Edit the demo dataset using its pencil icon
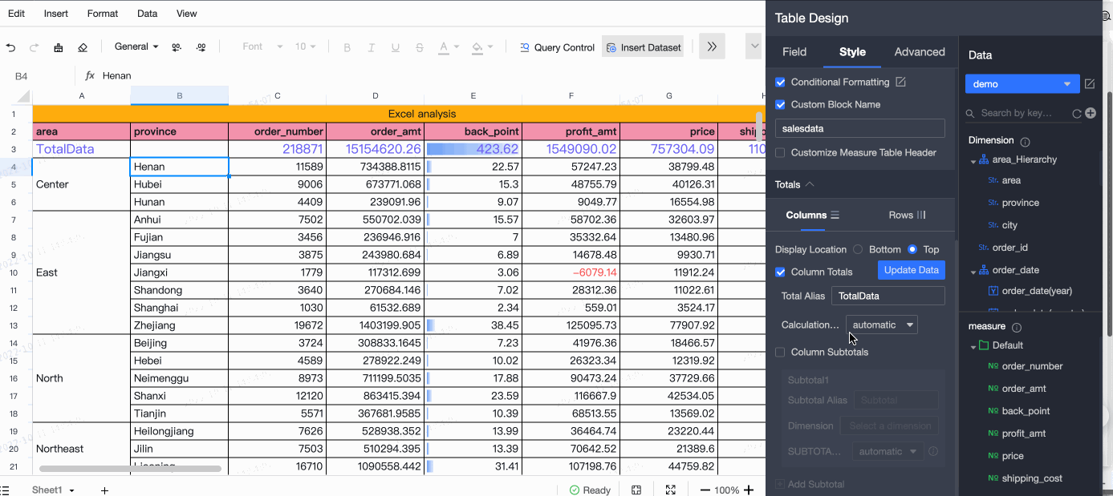The image size is (1113, 496). [x=1090, y=83]
